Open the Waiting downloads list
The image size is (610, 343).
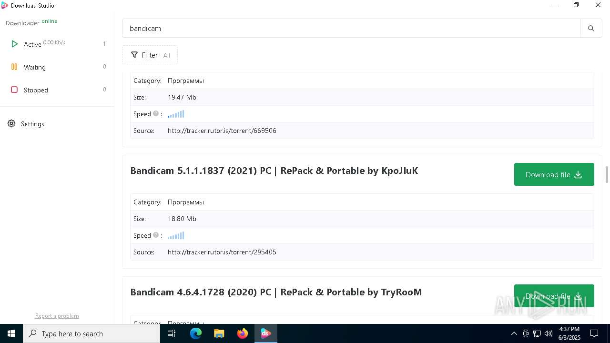click(57, 67)
